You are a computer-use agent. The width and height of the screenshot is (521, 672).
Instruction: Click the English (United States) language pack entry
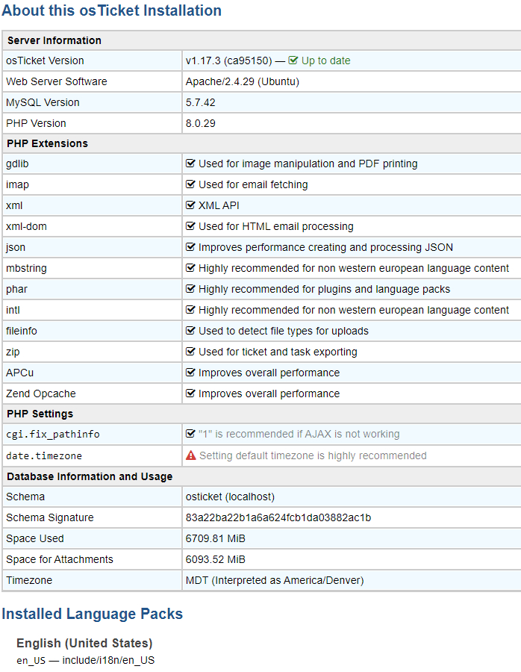pyautogui.click(x=84, y=643)
